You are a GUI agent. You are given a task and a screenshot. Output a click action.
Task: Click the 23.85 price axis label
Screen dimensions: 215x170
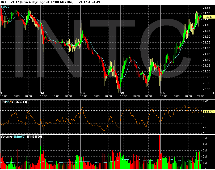(206, 89)
